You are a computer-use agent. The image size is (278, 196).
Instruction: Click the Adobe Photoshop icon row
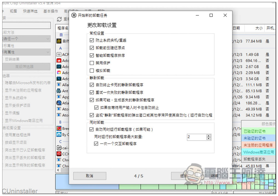(x=59, y=79)
